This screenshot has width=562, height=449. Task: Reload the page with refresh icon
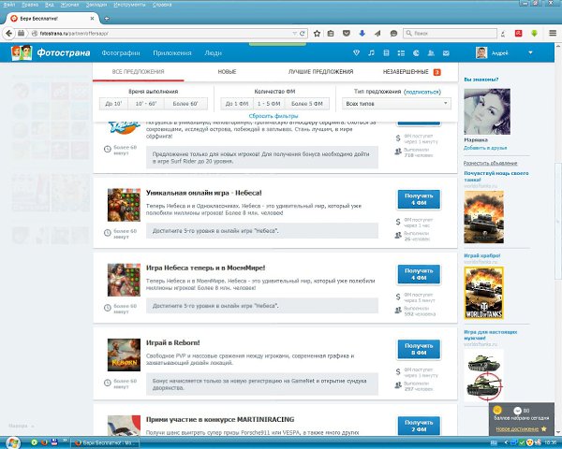[x=303, y=34]
